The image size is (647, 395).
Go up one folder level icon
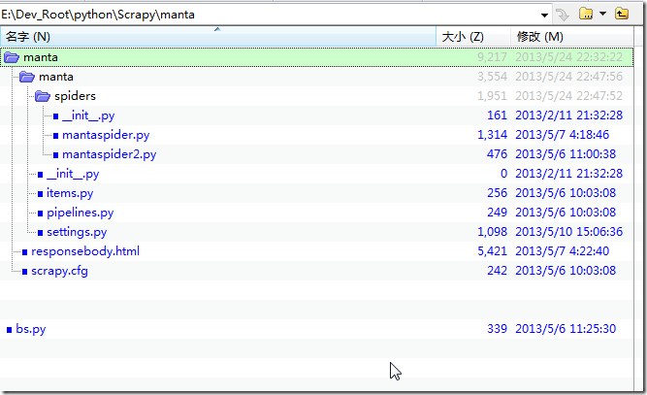(622, 14)
